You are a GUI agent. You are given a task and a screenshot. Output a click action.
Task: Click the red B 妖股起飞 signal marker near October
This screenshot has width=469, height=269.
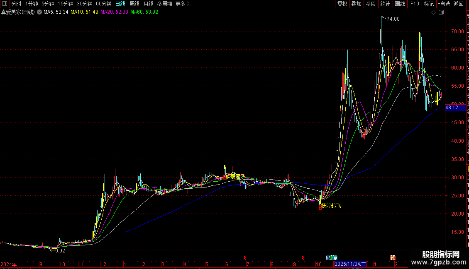pyautogui.click(x=320, y=207)
